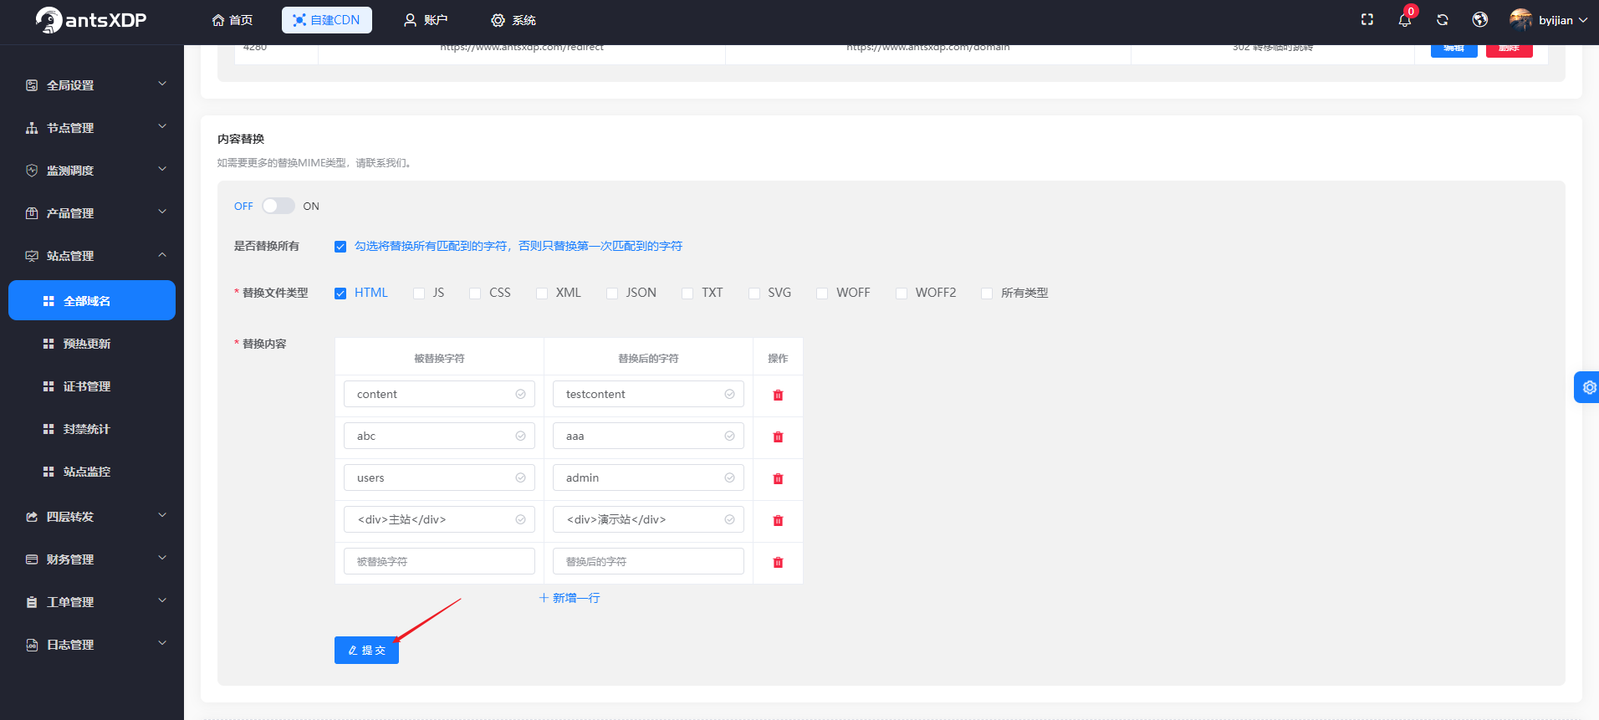Check the JSON file type checkbox
The width and height of the screenshot is (1599, 720).
click(x=612, y=294)
